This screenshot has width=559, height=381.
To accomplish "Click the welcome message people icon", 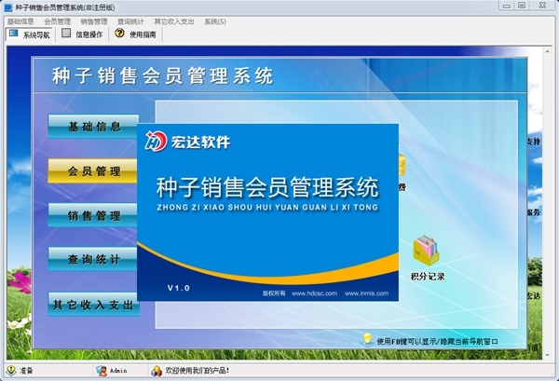I will 157,371.
